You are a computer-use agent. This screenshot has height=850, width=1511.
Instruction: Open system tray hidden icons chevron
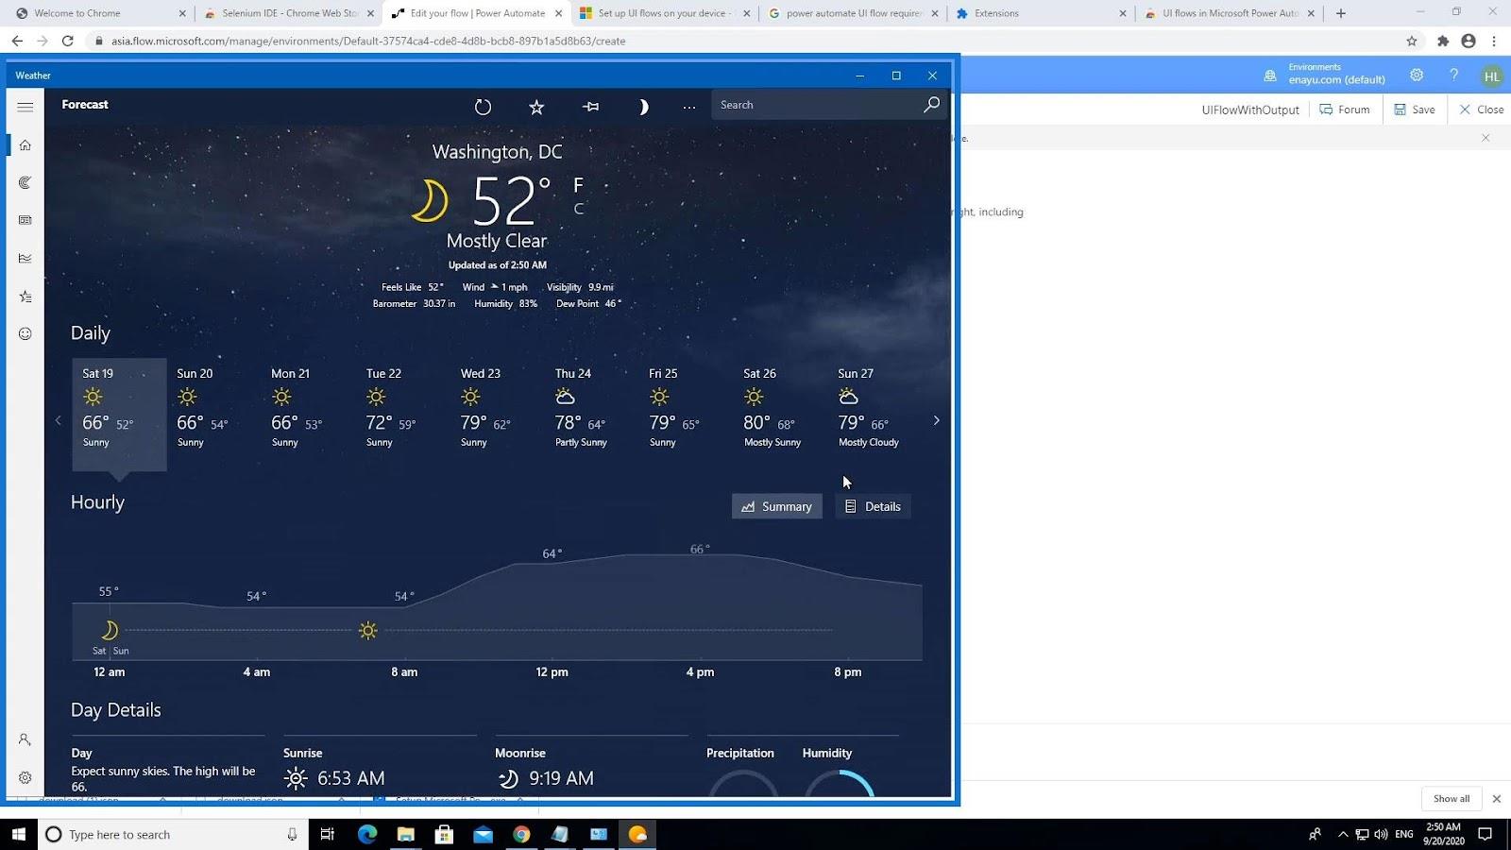click(x=1343, y=834)
